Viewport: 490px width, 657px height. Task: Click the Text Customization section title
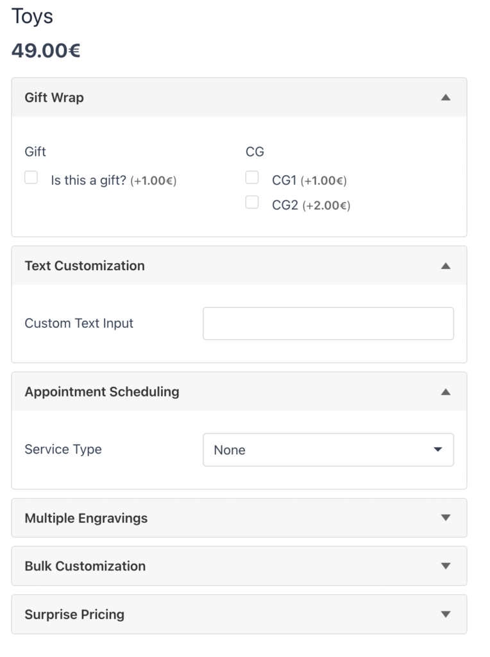click(x=85, y=266)
